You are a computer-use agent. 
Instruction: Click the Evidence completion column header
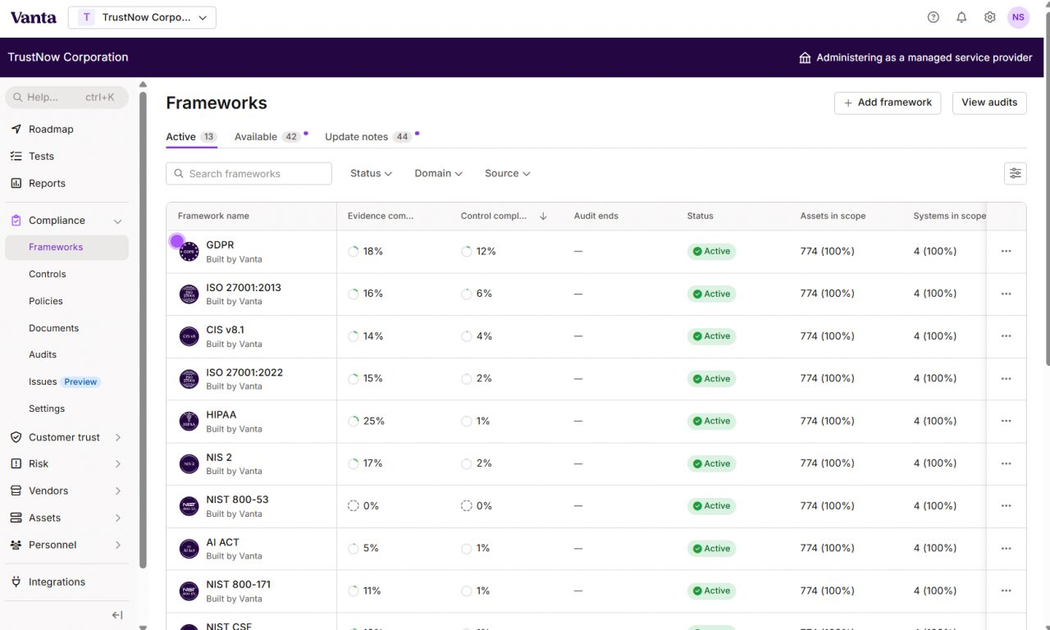[381, 216]
